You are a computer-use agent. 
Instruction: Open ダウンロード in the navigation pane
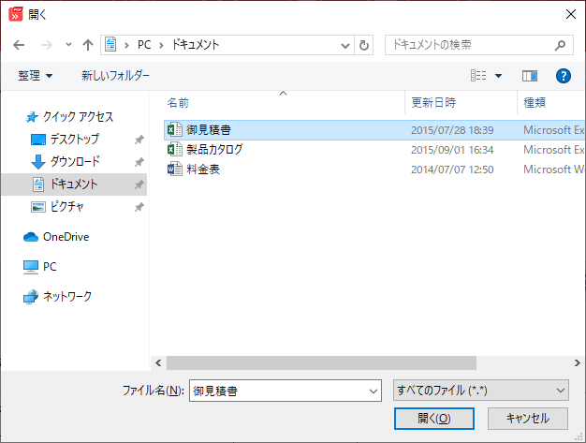75,162
